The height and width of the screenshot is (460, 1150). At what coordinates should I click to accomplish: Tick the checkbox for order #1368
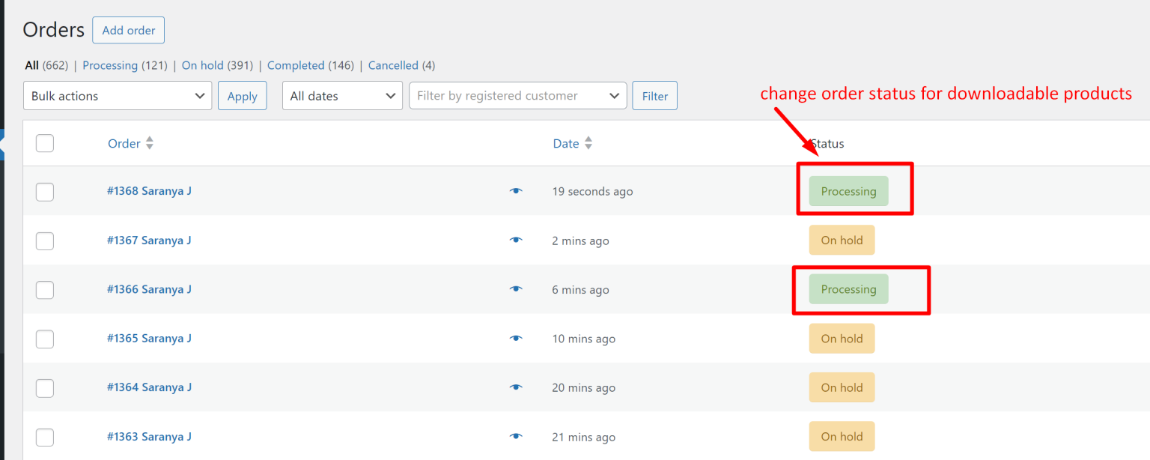click(44, 192)
